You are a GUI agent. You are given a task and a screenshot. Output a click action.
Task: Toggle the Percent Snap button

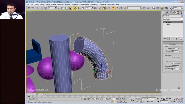pyautogui.click(x=117, y=8)
